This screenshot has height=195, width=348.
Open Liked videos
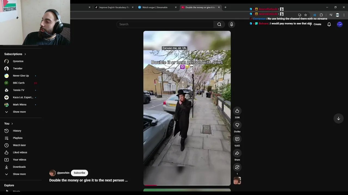coord(19,152)
